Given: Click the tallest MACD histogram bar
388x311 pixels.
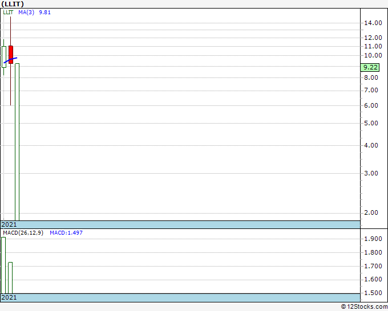Looking at the screenshot, I should pos(3,265).
